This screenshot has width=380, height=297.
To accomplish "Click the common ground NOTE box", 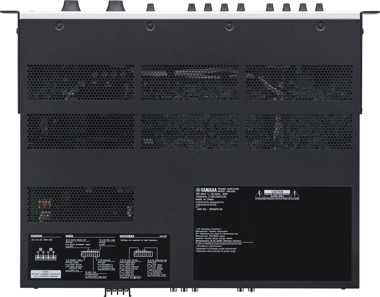I will coord(45,274).
